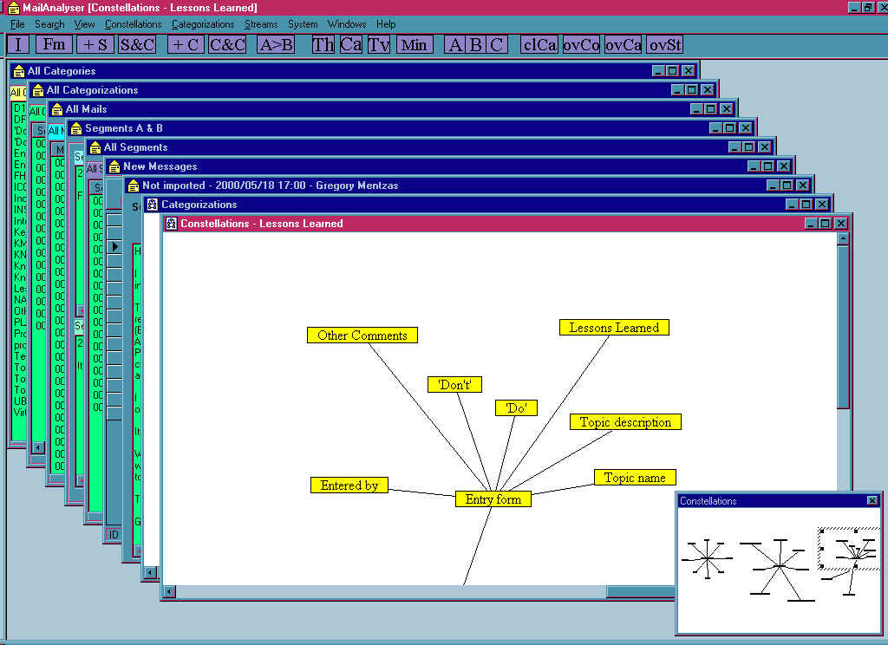The image size is (888, 645).
Task: Select the 'Topic description' node
Action: (x=625, y=422)
